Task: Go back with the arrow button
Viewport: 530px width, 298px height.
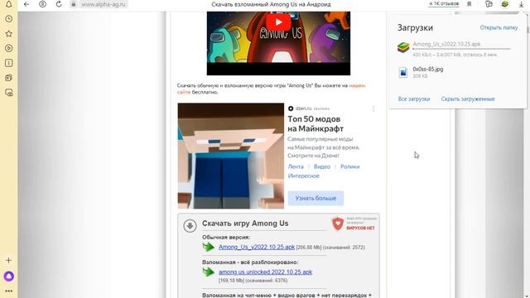Action: tap(26, 4)
